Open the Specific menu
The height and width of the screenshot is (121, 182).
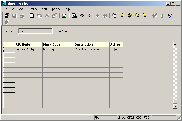[x=55, y=9]
